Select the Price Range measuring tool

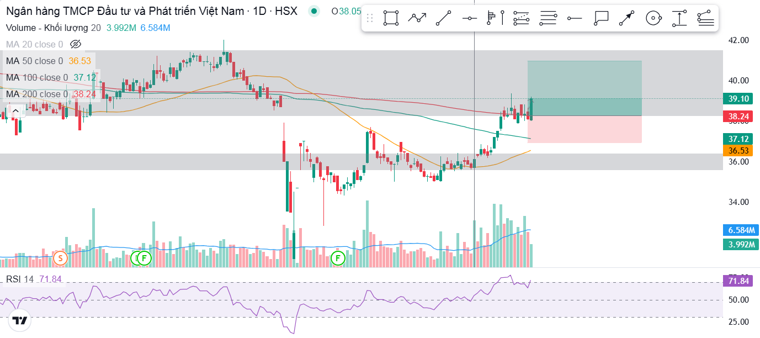(679, 18)
